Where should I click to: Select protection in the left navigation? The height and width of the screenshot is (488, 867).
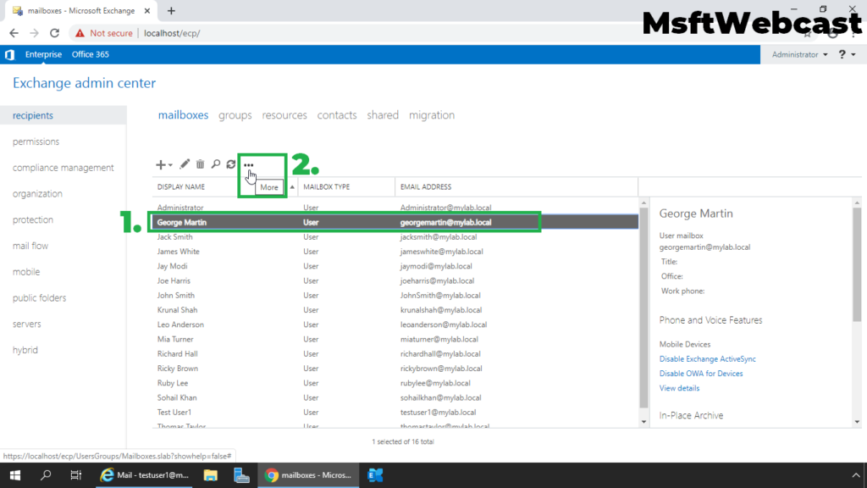[33, 219]
